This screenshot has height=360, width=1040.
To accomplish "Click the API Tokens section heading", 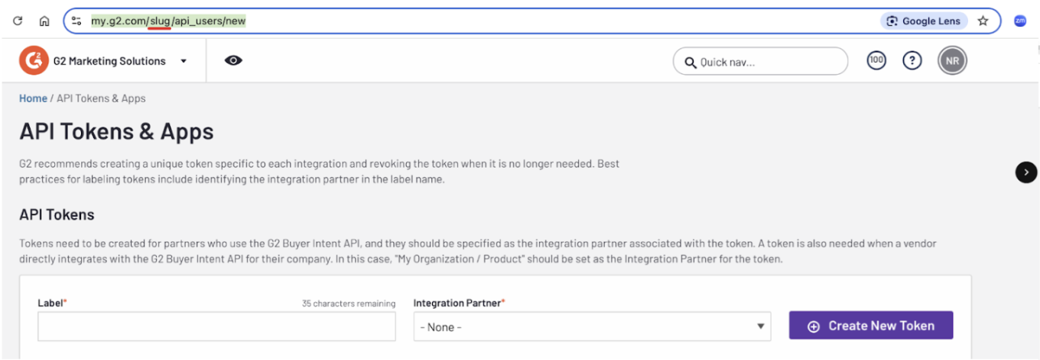I will (57, 214).
